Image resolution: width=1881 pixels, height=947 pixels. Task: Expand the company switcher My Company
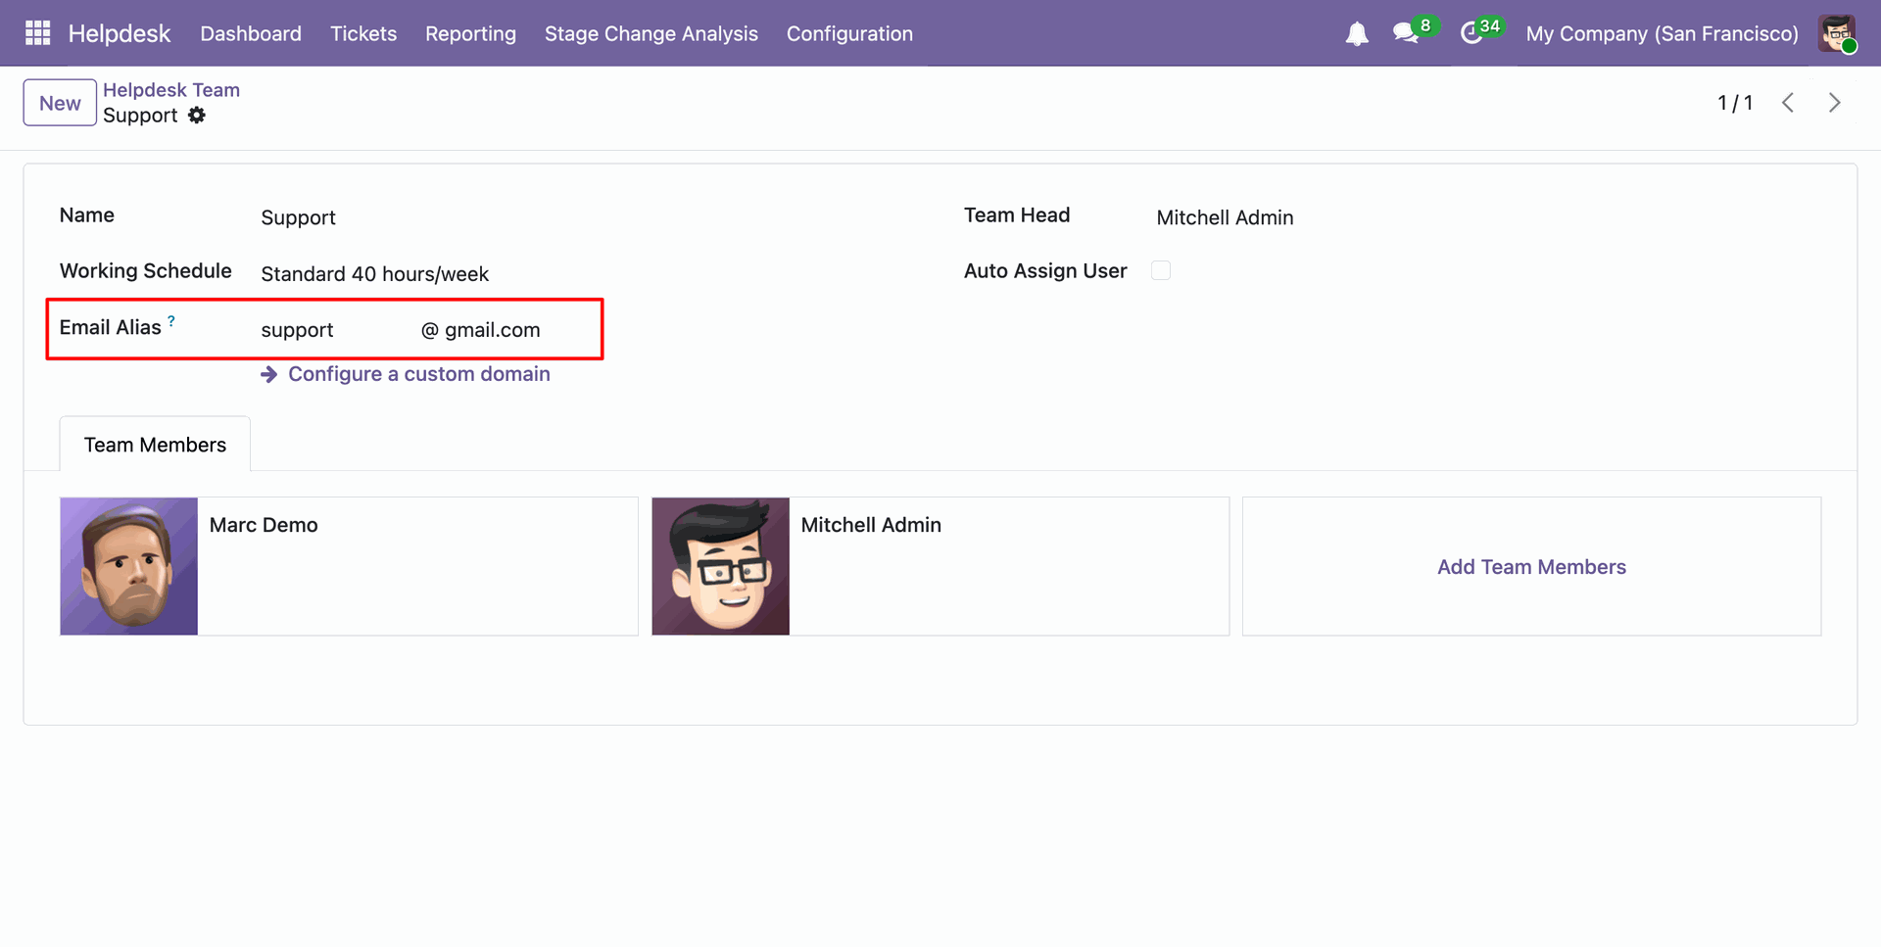[x=1662, y=33]
